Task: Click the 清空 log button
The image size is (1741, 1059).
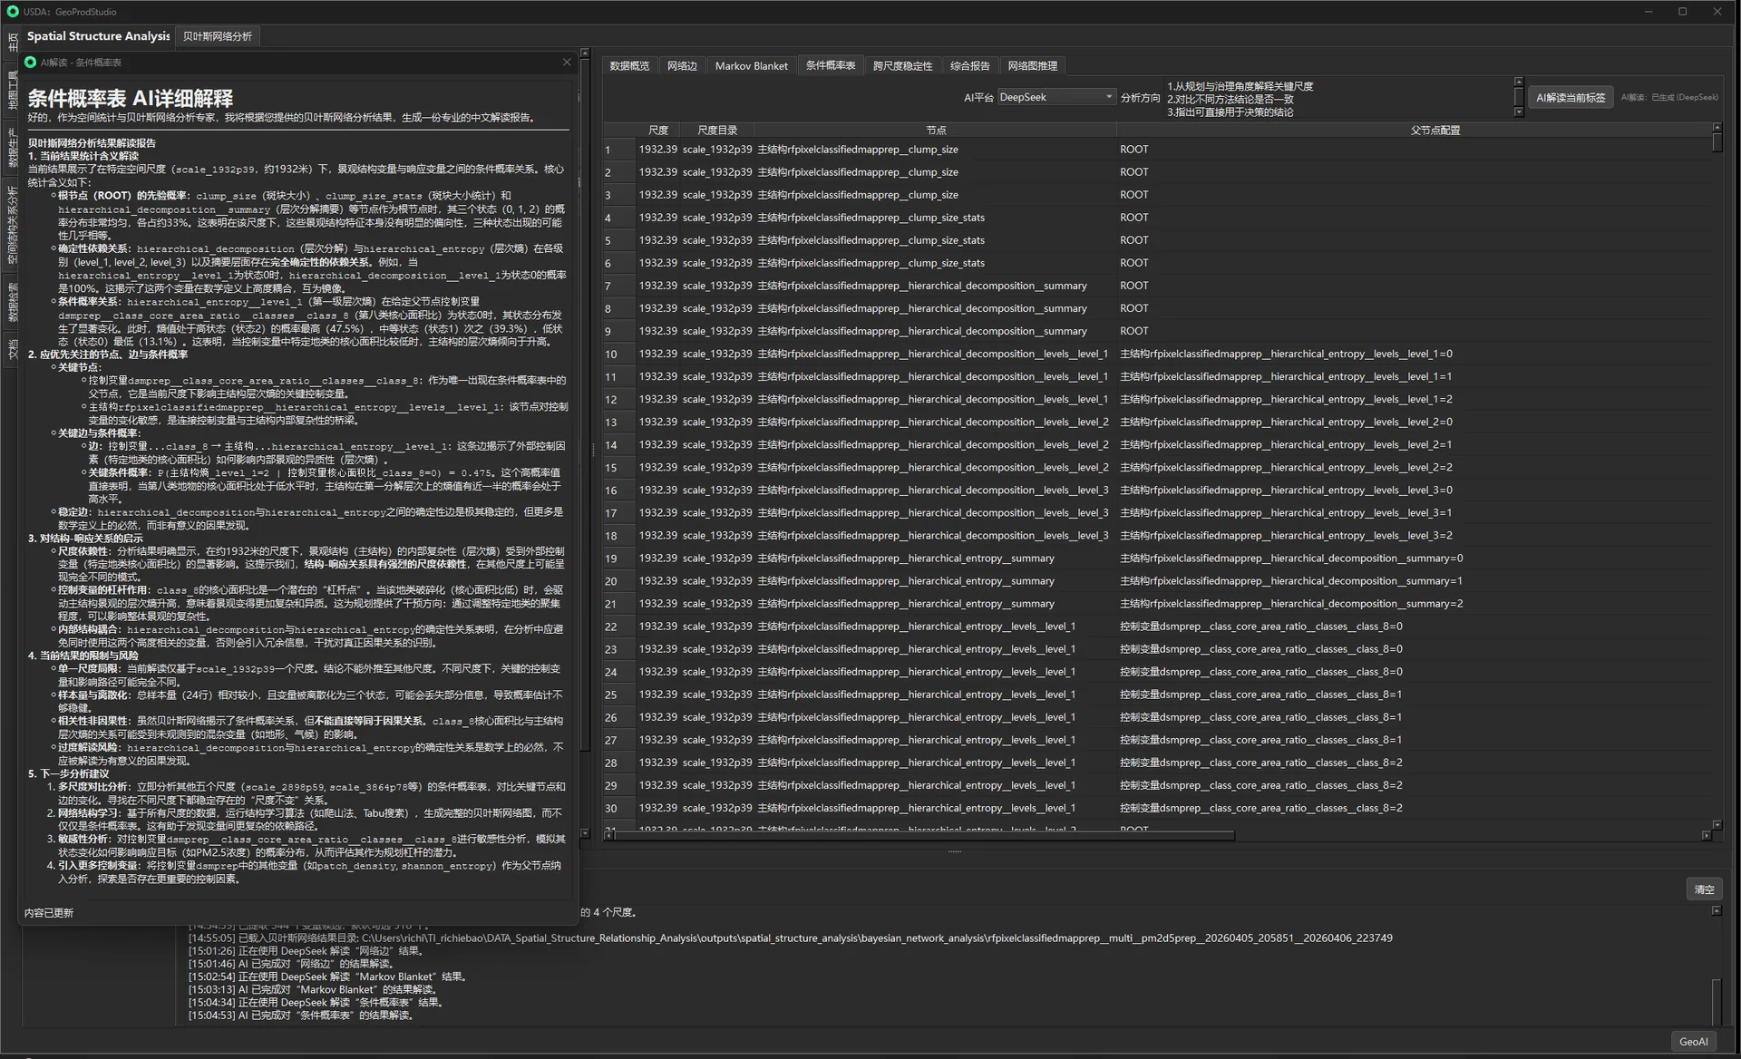Action: pos(1704,889)
